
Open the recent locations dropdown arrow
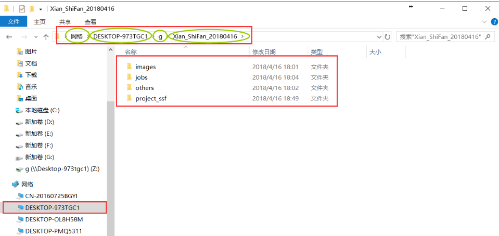point(35,37)
